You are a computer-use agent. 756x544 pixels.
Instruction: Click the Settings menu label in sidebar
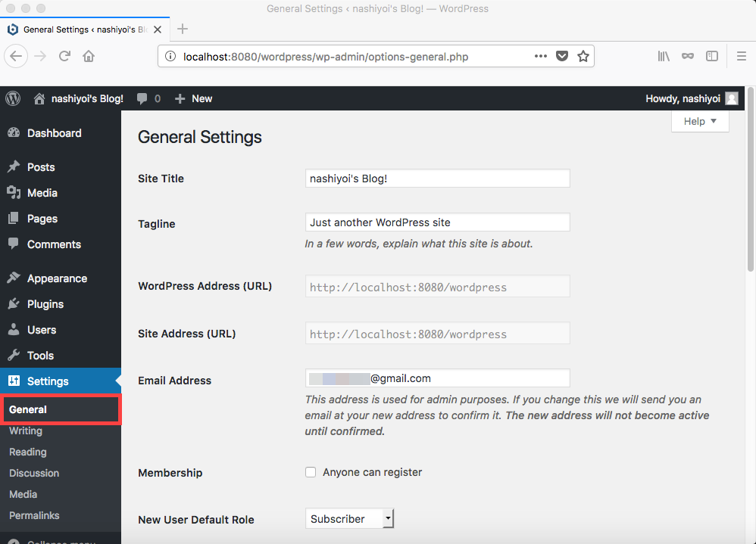point(48,381)
